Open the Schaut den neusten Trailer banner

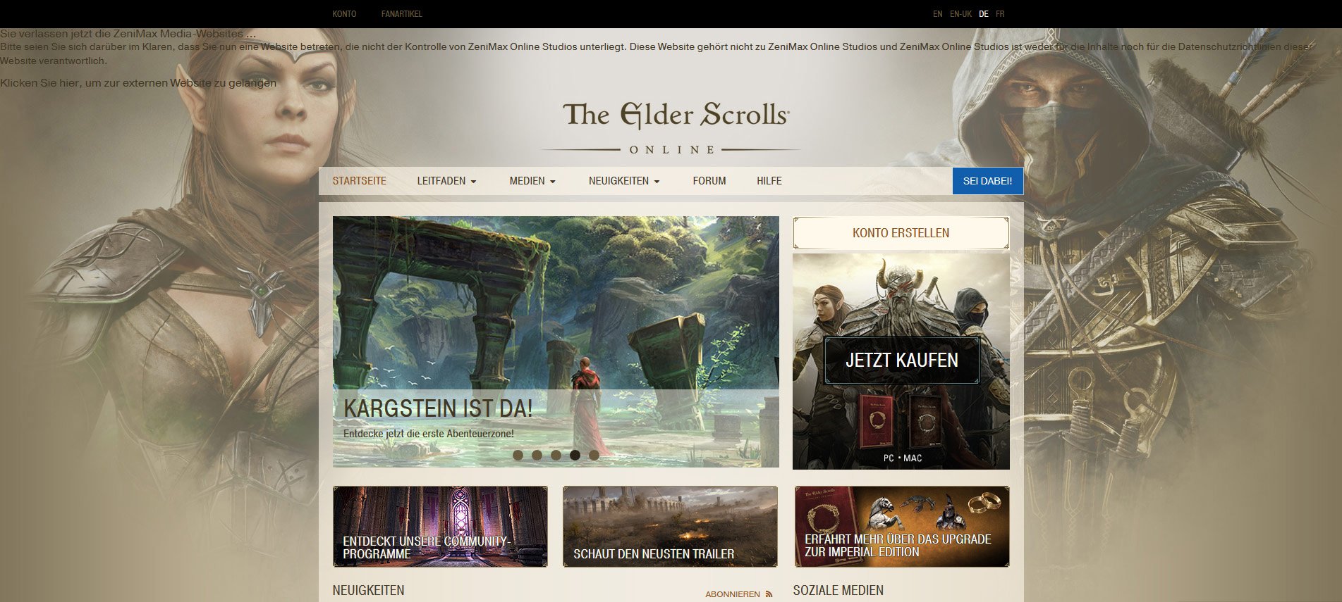point(670,527)
